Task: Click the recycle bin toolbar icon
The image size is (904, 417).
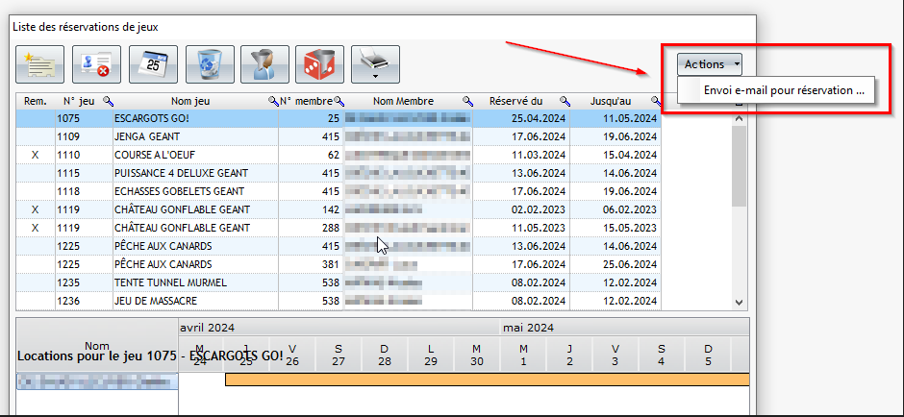Action: [210, 63]
